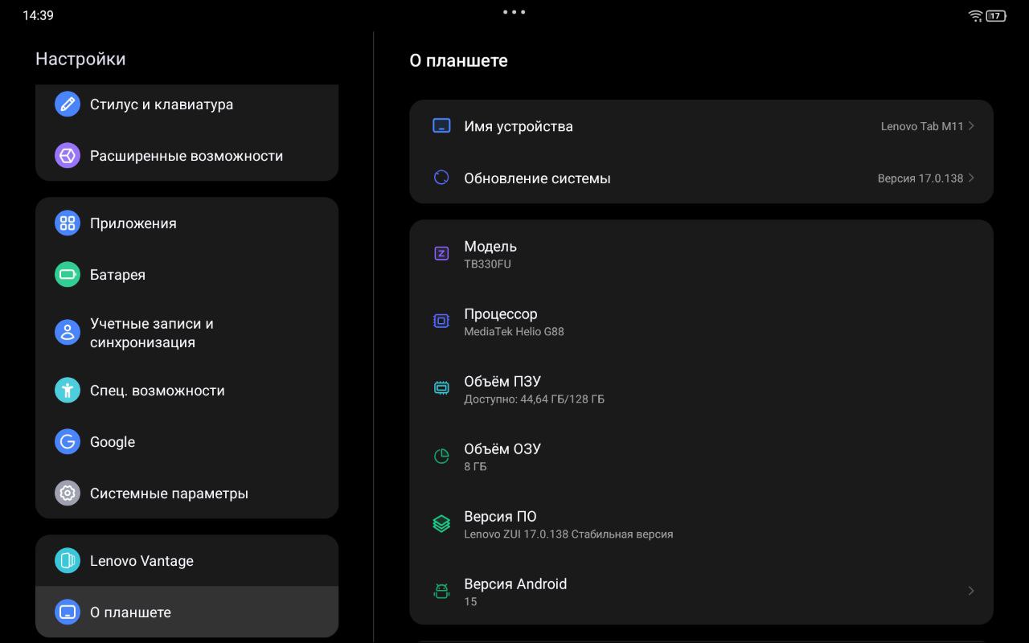The width and height of the screenshot is (1029, 643).
Task: Tap Lenovo ZUI 17.0.138 Стабильная версия text
Action: [x=568, y=534]
